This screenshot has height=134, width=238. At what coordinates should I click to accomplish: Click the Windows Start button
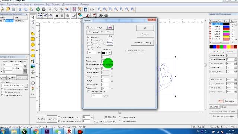[x=3, y=131]
